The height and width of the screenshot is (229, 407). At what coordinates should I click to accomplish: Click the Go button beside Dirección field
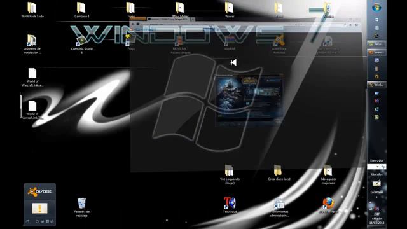(383, 167)
